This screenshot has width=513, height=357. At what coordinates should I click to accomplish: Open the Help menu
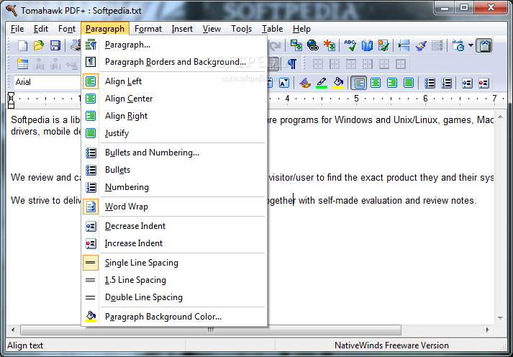pos(301,29)
